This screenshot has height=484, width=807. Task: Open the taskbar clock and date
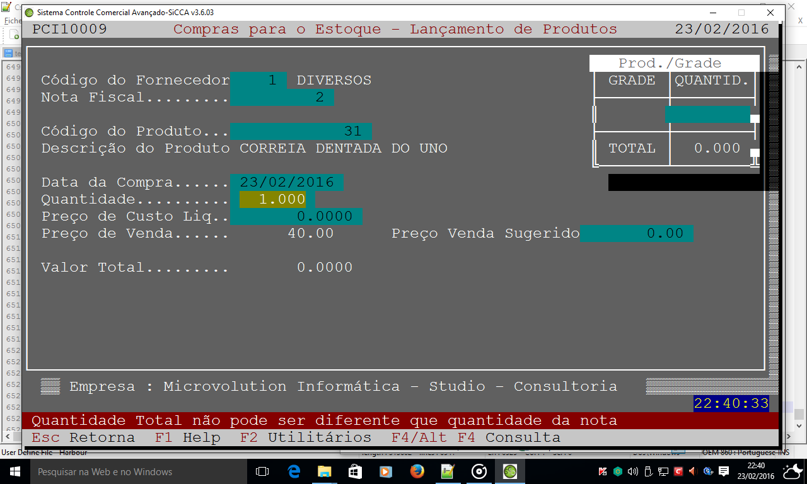pos(756,471)
